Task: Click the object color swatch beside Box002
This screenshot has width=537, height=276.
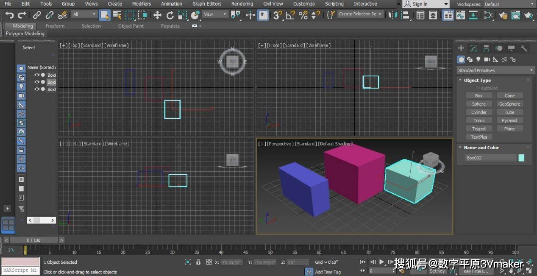Action: (x=521, y=158)
